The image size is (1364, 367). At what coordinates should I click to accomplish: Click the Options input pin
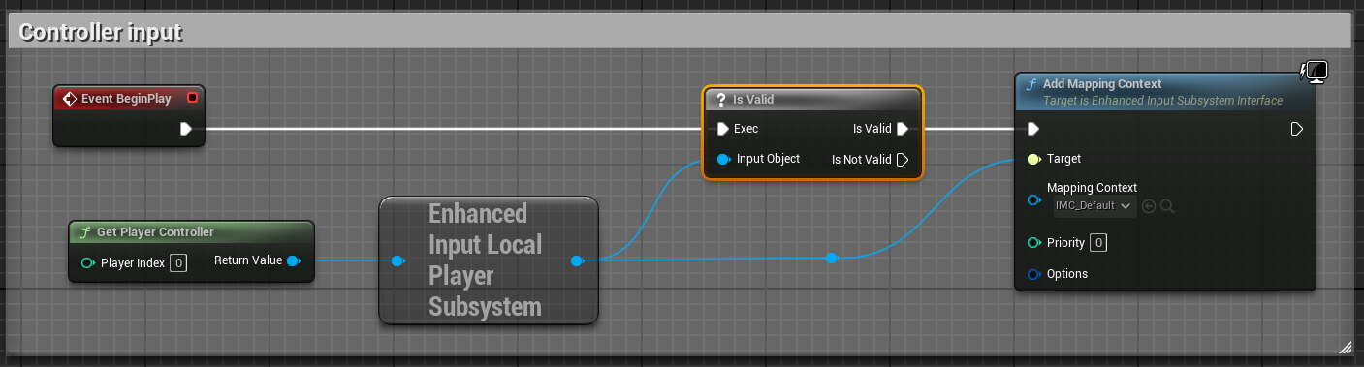point(1034,274)
